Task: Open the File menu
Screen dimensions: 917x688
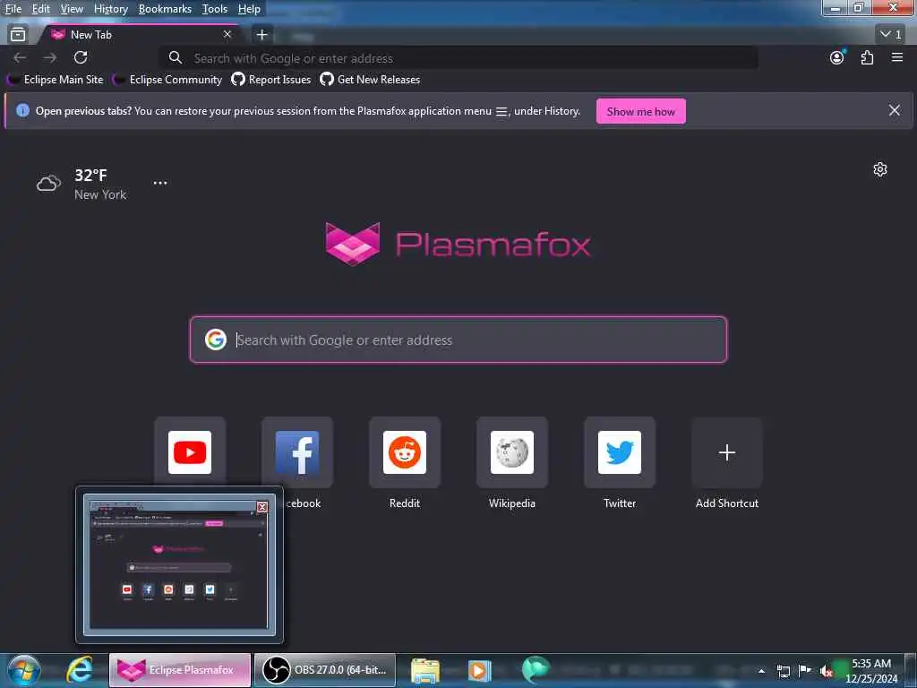Action: (x=13, y=9)
